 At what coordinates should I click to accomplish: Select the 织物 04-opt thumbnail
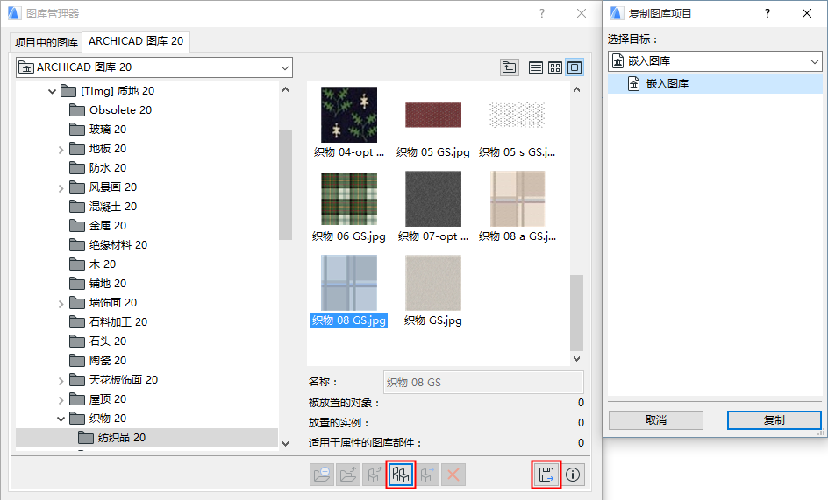[x=349, y=115]
